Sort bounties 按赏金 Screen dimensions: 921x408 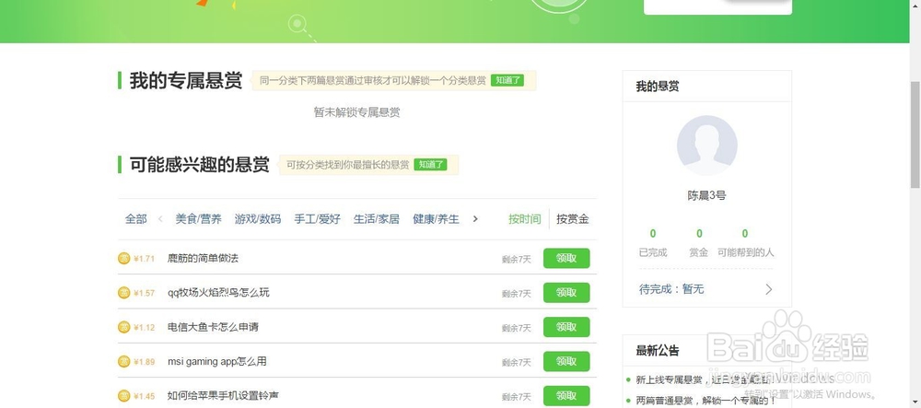click(573, 219)
